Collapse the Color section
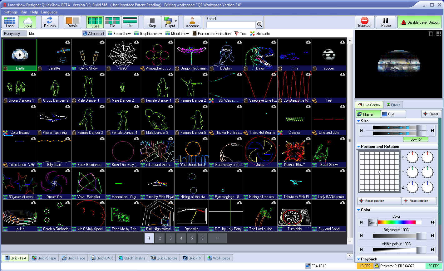This screenshot has width=444, height=271. (x=358, y=210)
